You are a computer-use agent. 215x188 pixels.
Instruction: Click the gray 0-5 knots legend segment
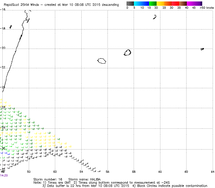pos(130,3)
